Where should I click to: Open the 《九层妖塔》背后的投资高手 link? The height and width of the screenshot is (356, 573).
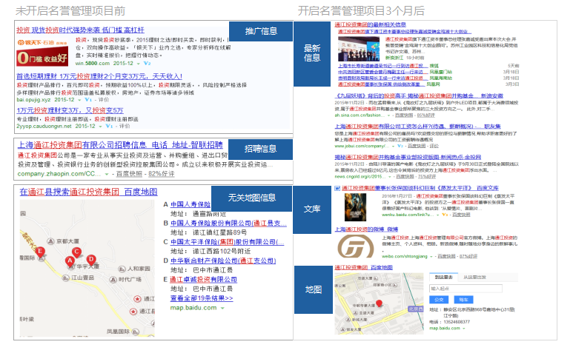pyautogui.click(x=419, y=95)
